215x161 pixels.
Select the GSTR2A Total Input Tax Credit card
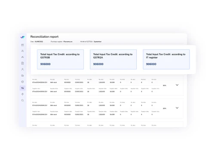click(113, 59)
